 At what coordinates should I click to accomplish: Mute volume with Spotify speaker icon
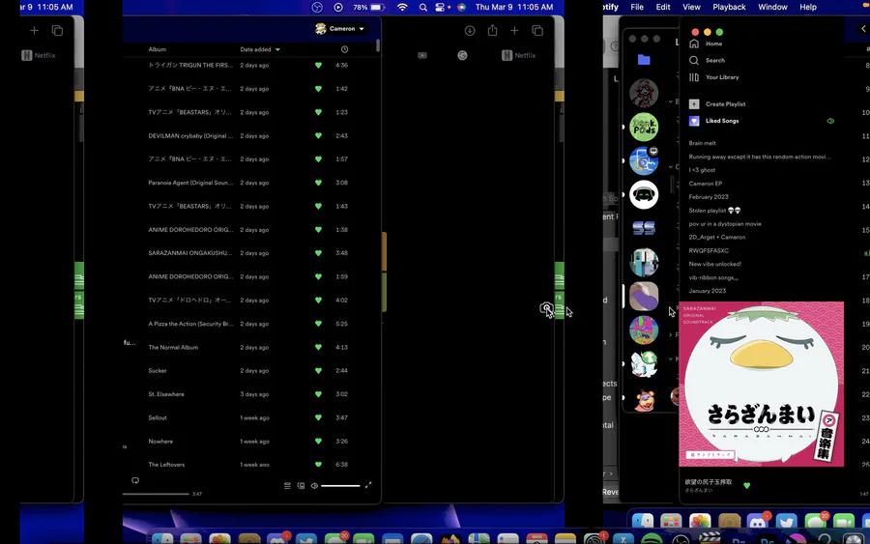(314, 486)
